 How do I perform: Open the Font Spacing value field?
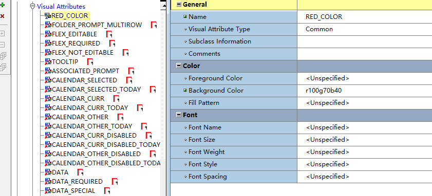(x=365, y=177)
